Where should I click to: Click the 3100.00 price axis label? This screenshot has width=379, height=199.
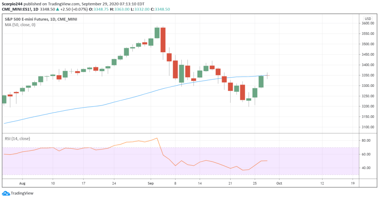tap(368, 127)
